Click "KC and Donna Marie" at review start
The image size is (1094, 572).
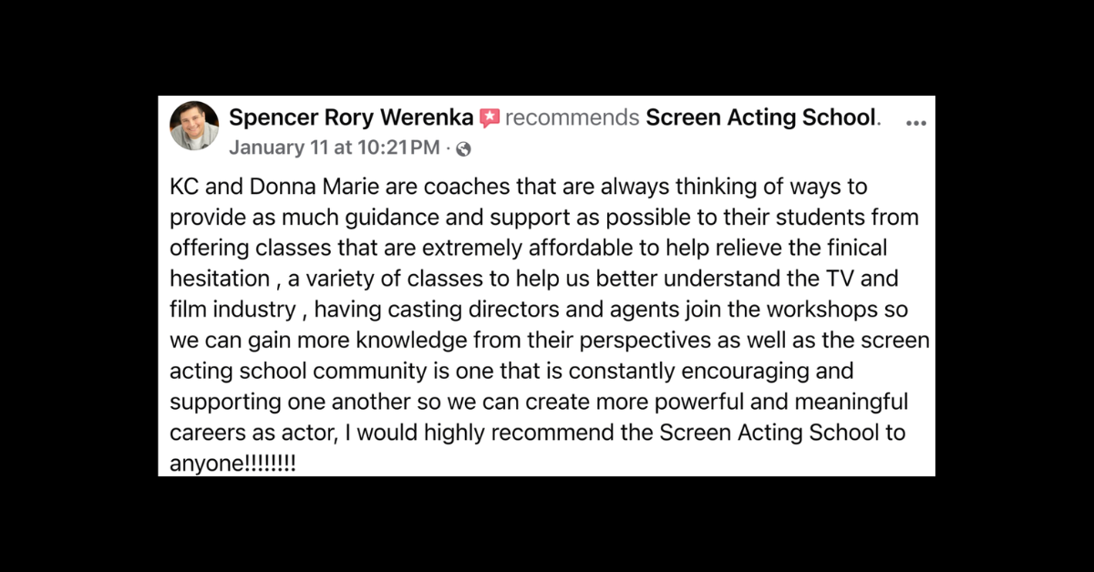pyautogui.click(x=259, y=187)
